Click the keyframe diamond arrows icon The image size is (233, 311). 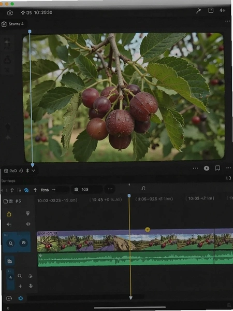coord(28,224)
